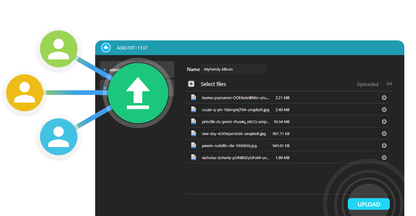Click the Name field label

(193, 69)
